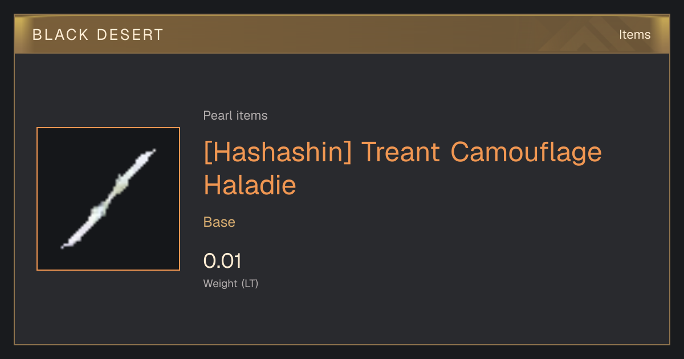The image size is (684, 359).
Task: Click the Haladie weapon icon
Action: pyautogui.click(x=108, y=199)
